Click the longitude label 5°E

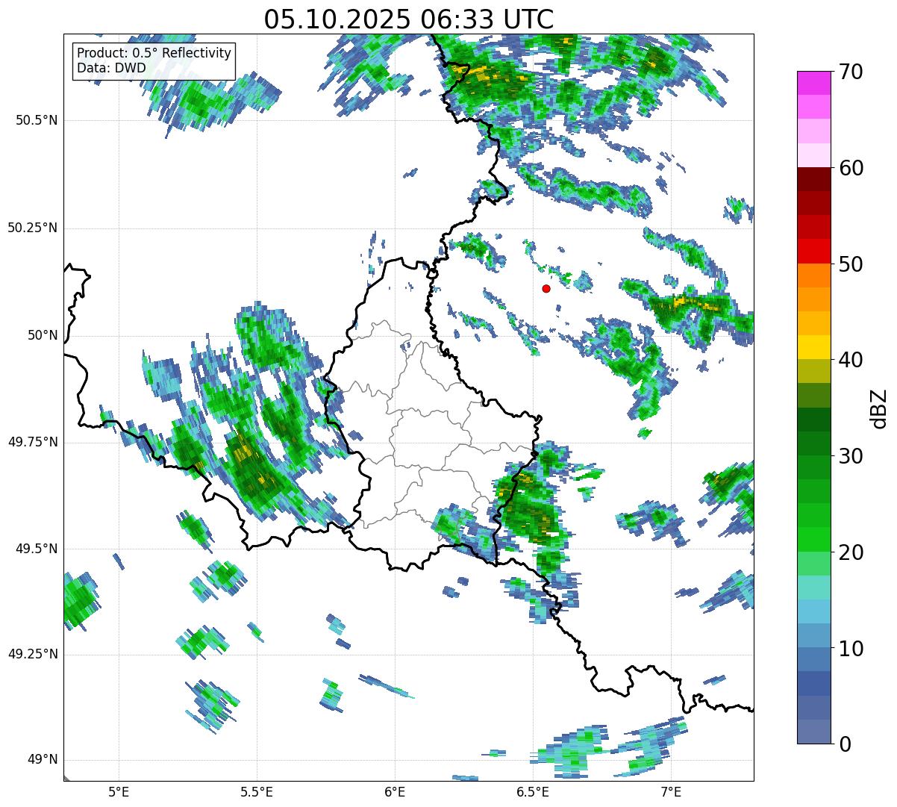pos(119,791)
